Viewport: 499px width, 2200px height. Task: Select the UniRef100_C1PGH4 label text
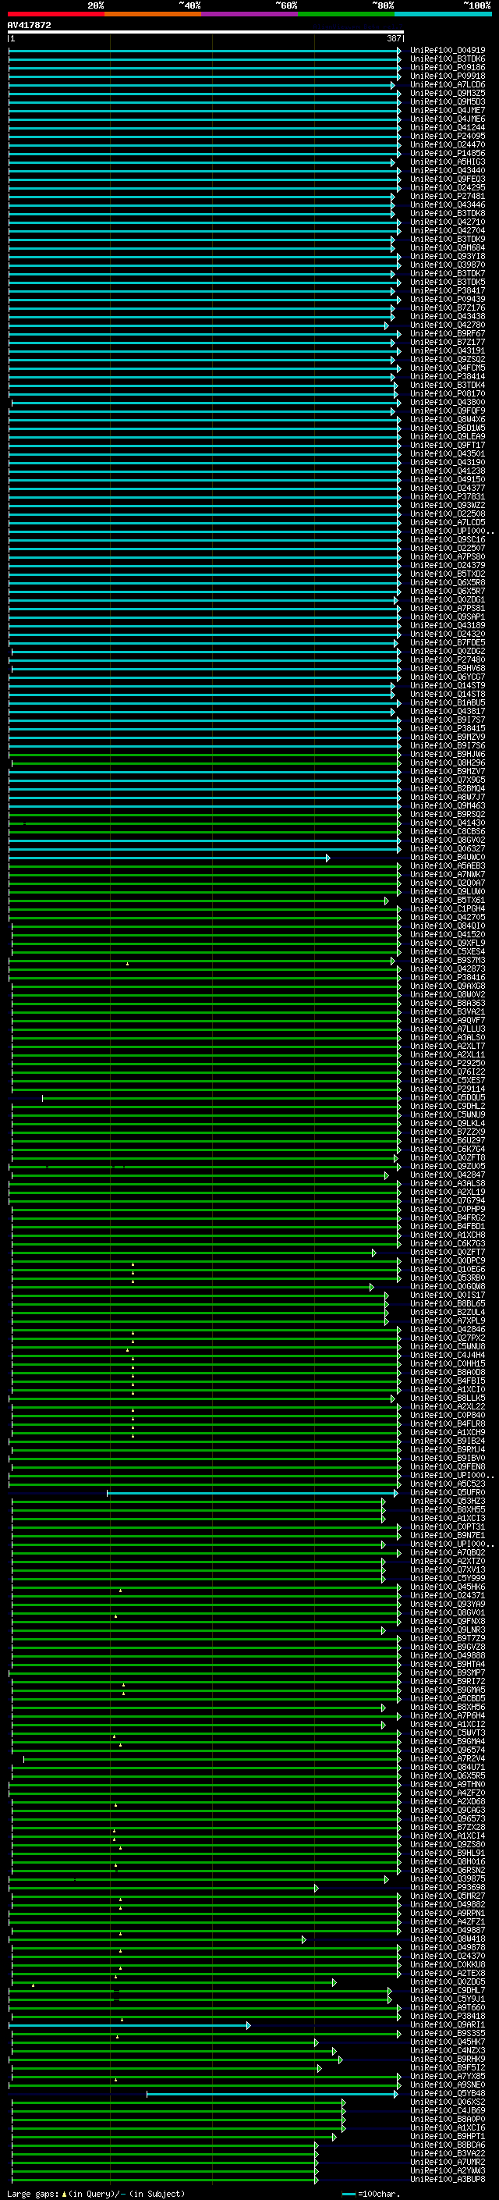447,908
